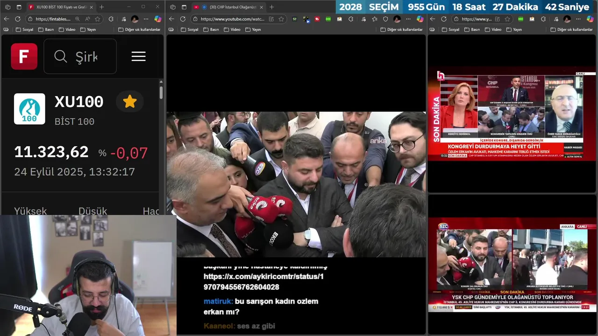Expand Basın bookmark folder in Fintables window
This screenshot has width=598, height=336.
[x=46, y=29]
